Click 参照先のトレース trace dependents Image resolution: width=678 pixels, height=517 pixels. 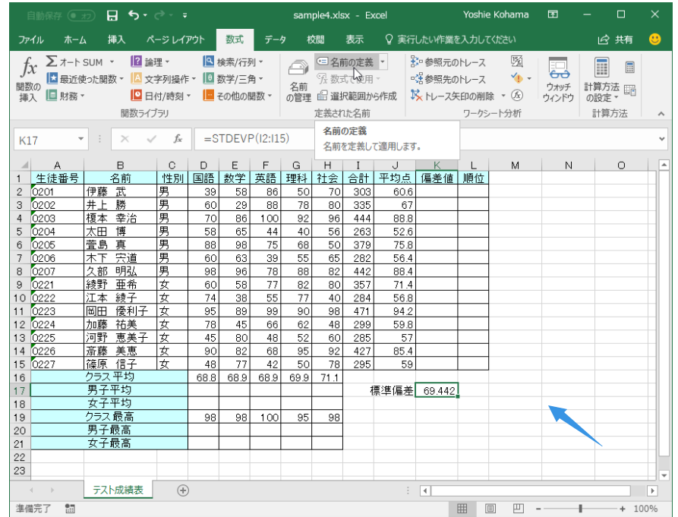(x=448, y=79)
